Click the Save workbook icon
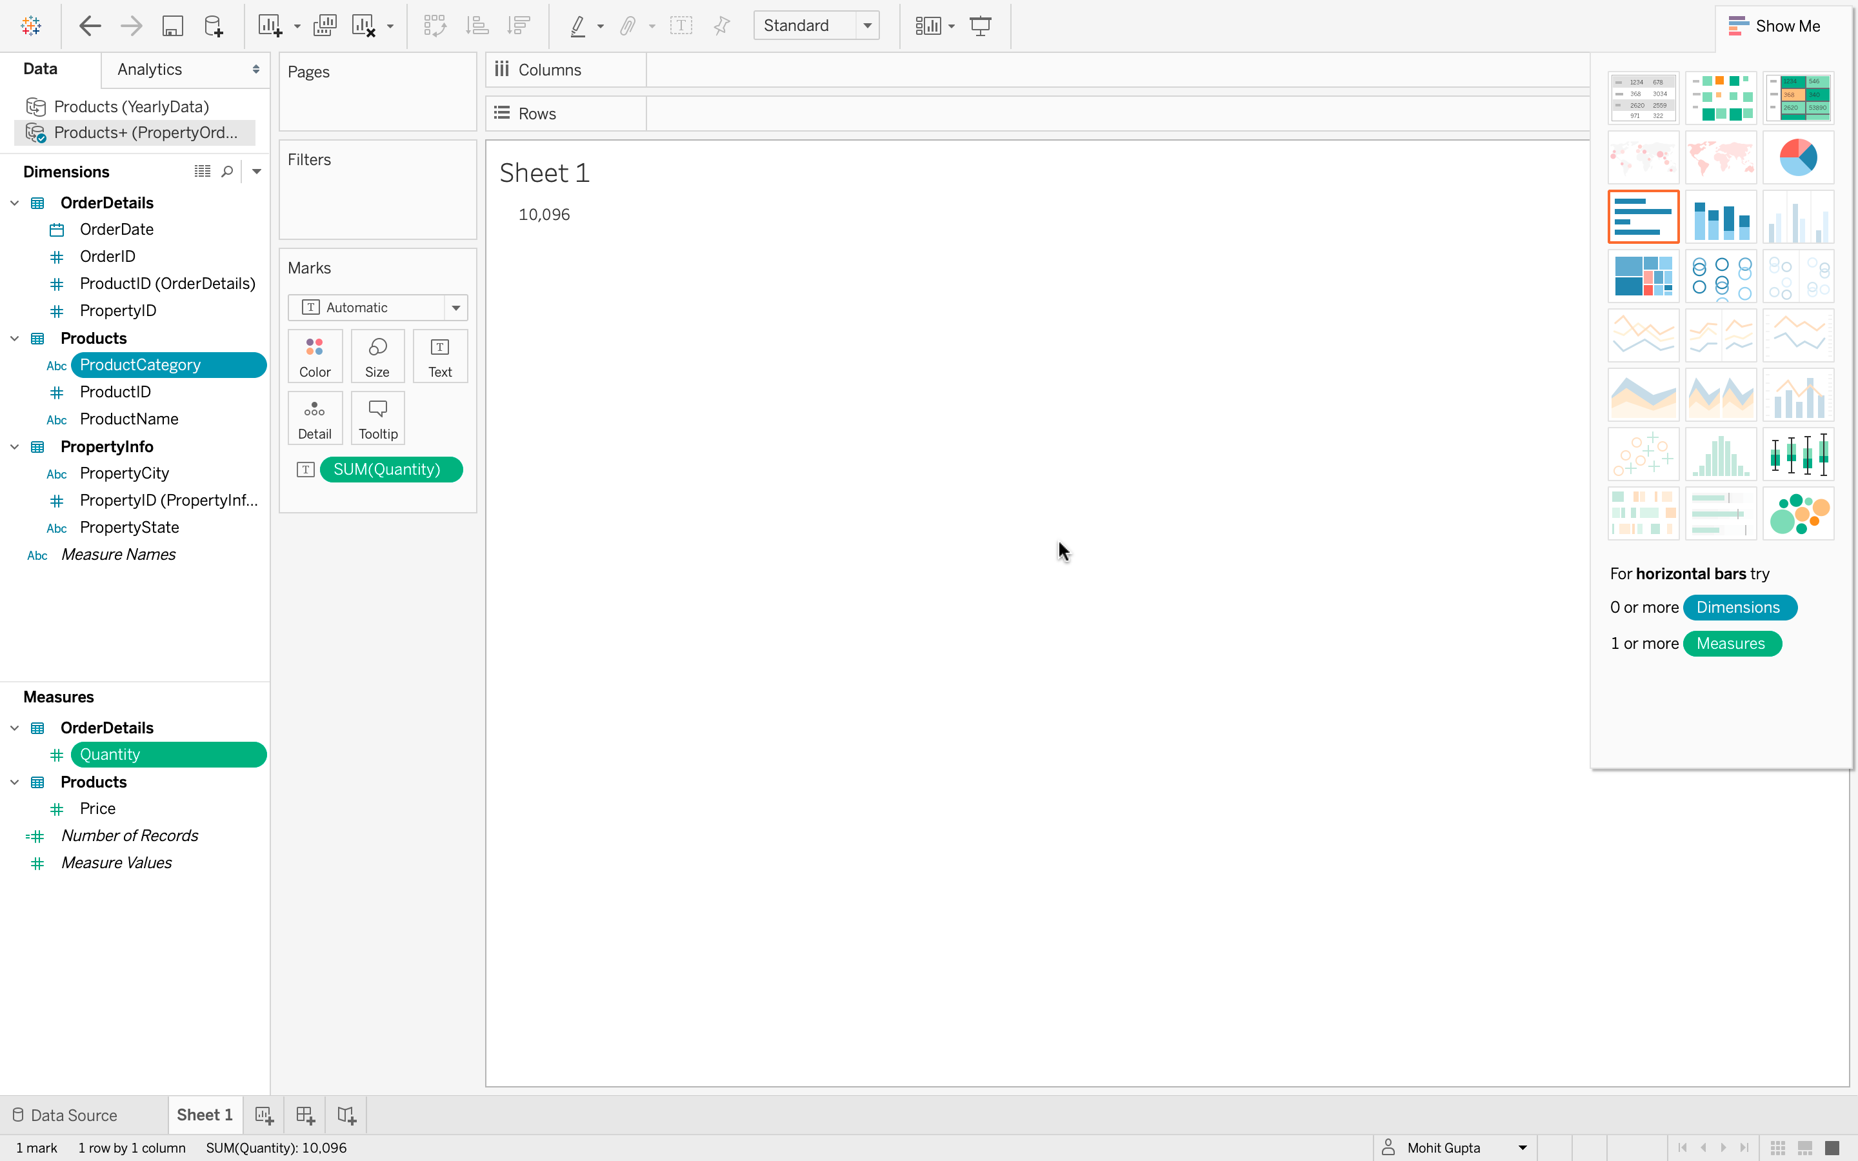 coord(172,26)
